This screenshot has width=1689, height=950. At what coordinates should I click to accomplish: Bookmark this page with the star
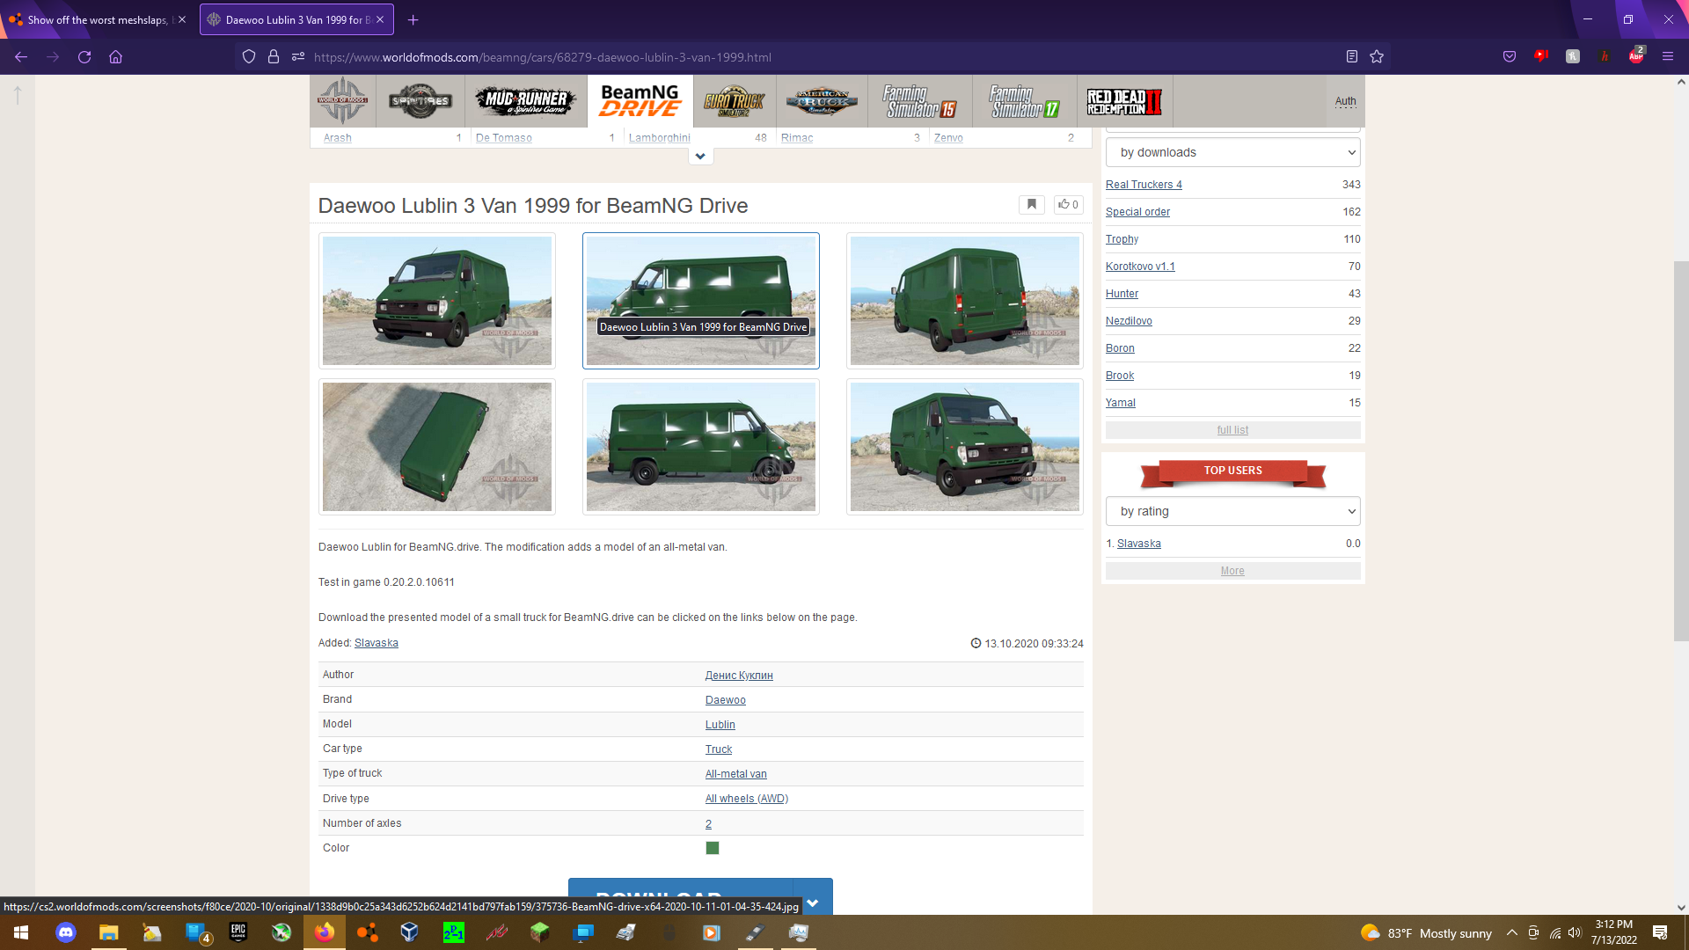pyautogui.click(x=1377, y=56)
